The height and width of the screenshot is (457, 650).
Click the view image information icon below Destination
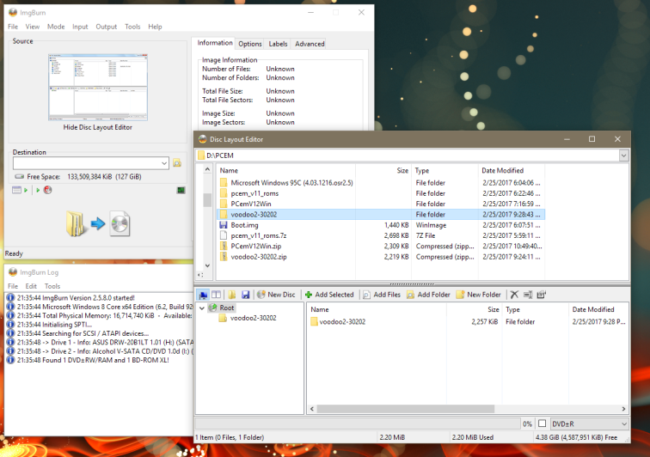pos(16,190)
